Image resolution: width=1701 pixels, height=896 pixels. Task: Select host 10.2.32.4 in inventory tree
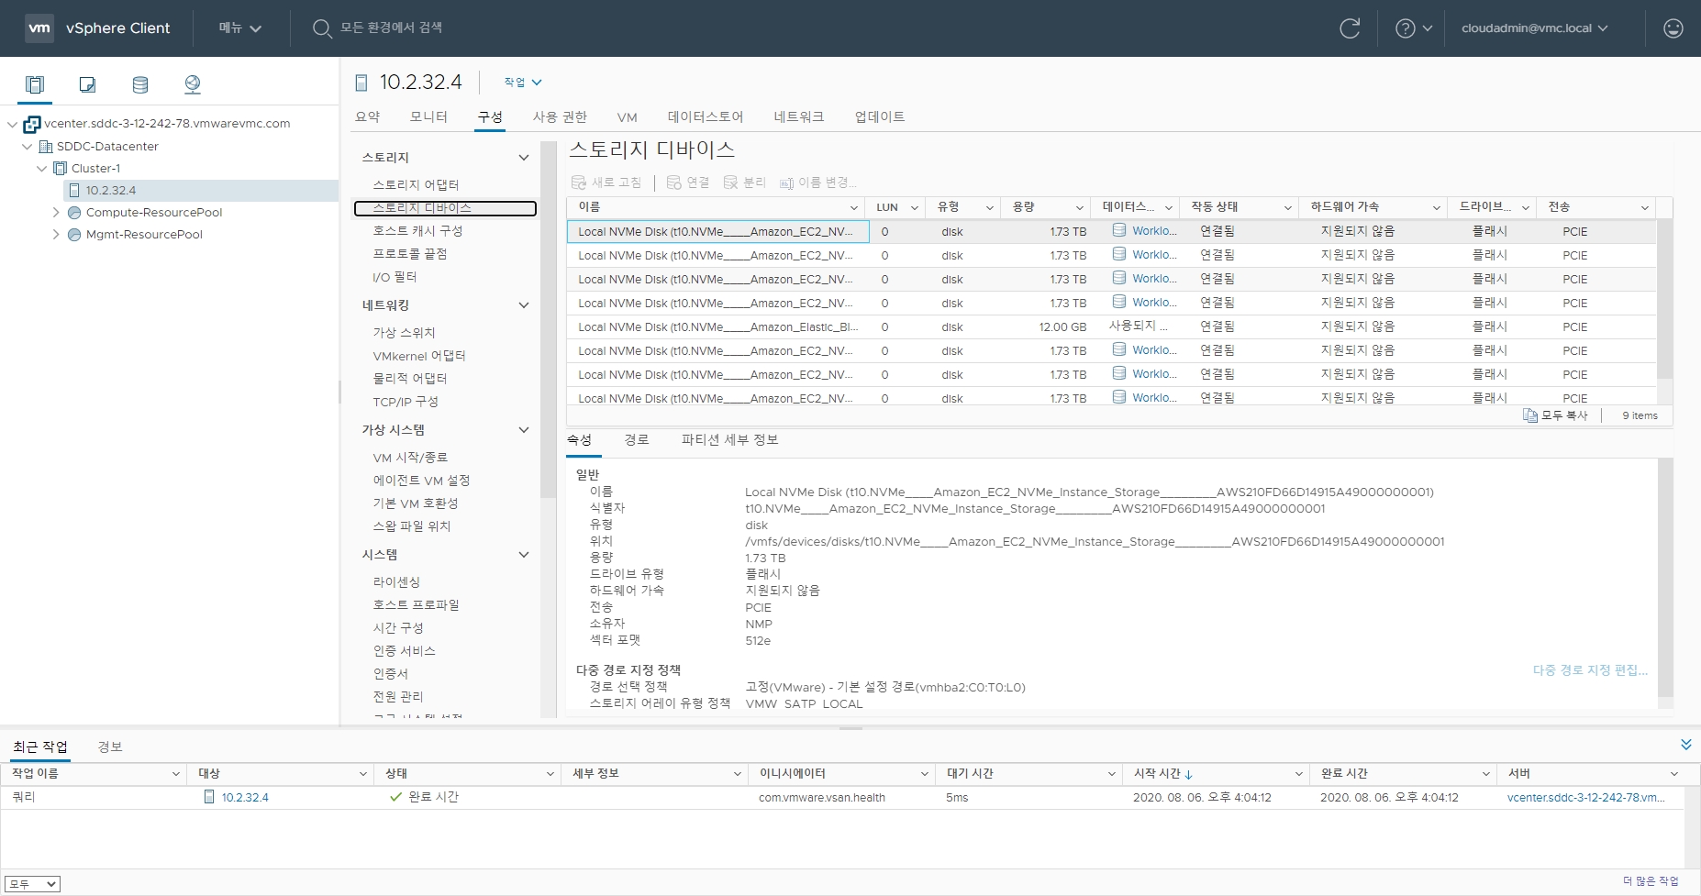pos(111,191)
